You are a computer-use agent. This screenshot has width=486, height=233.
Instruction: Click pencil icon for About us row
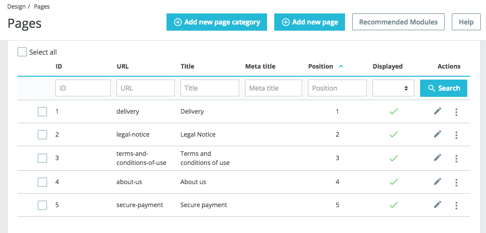click(437, 181)
